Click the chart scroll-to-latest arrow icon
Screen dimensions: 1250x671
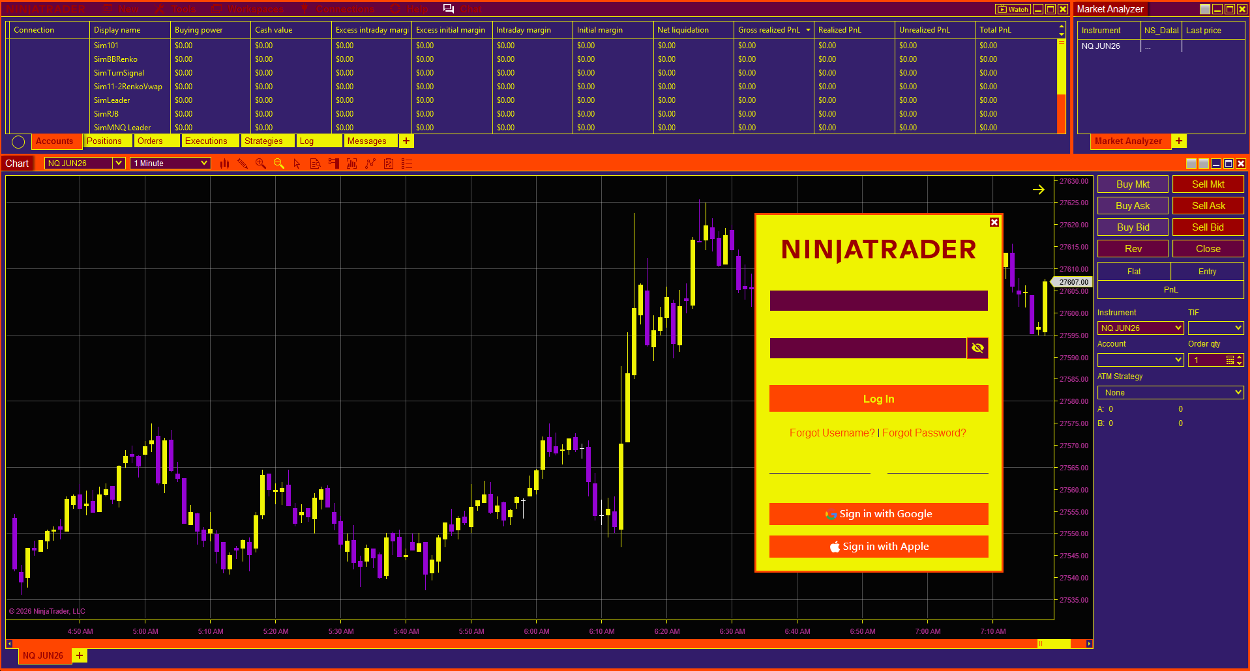pos(1039,190)
